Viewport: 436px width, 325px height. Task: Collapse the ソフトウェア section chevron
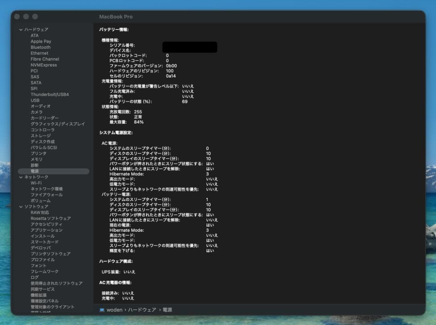tap(21, 207)
